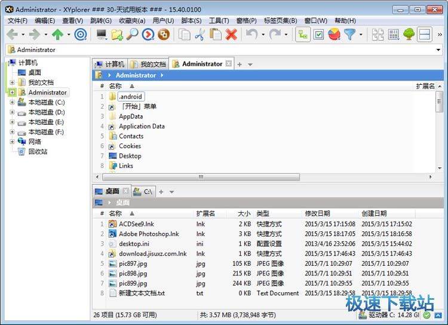Create a new folder via toolbar icon
The image size is (448, 325).
[x=117, y=35]
